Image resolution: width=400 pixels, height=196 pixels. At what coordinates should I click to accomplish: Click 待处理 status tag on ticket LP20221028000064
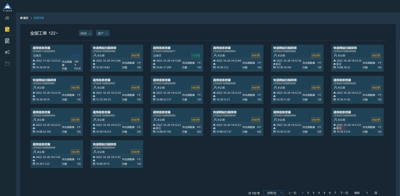255,55
